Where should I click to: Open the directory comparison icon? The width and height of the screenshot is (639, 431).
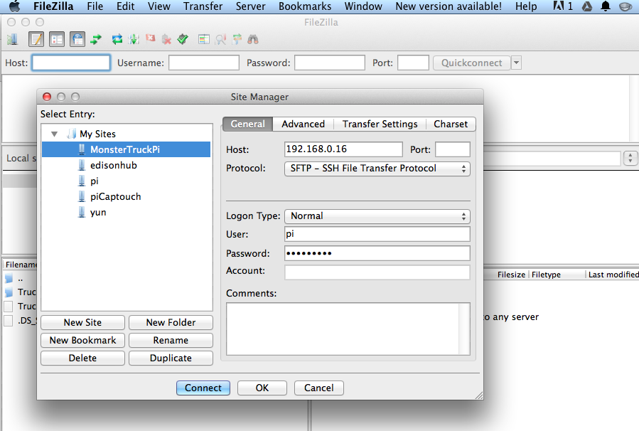[x=204, y=40]
